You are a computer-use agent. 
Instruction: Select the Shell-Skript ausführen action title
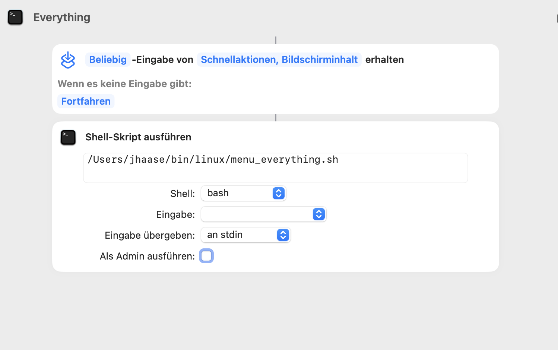point(138,137)
